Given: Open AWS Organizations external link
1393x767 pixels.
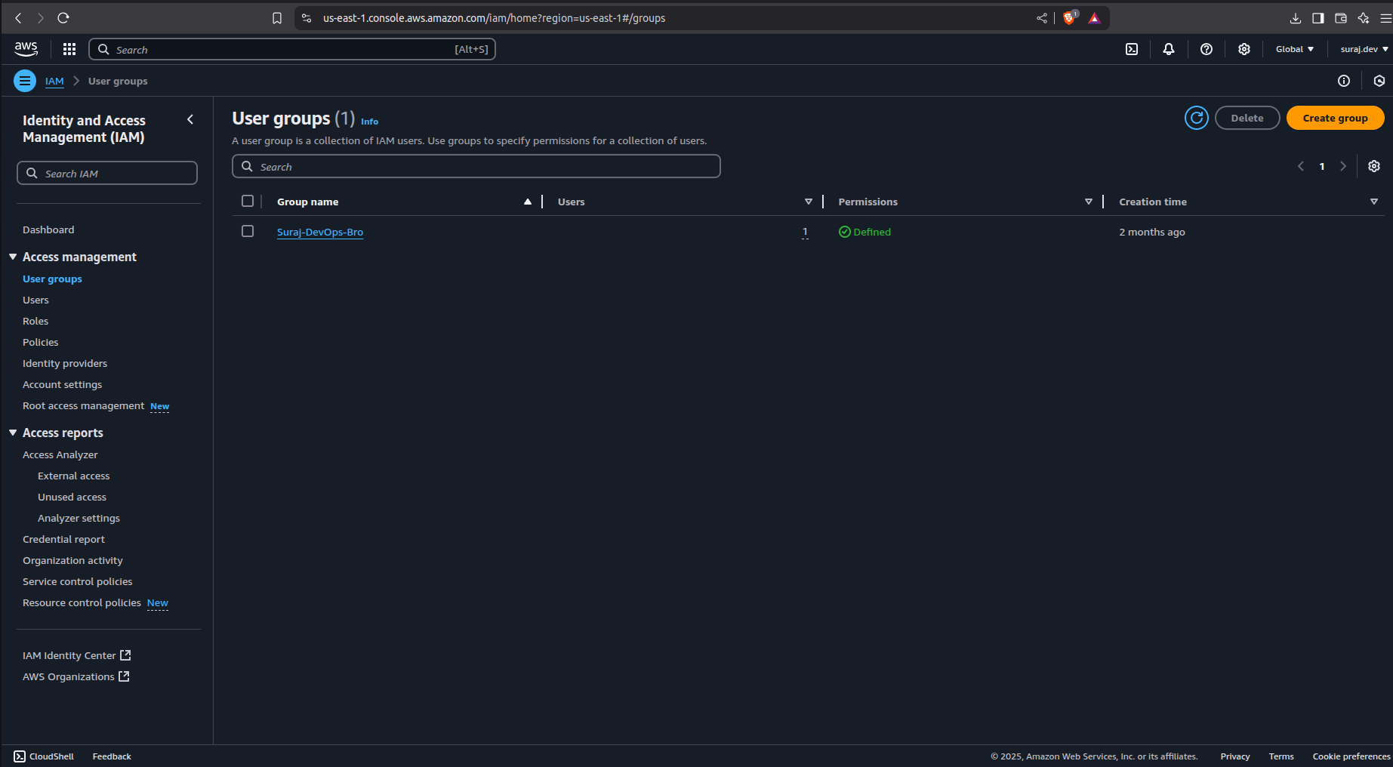Looking at the screenshot, I should point(76,676).
